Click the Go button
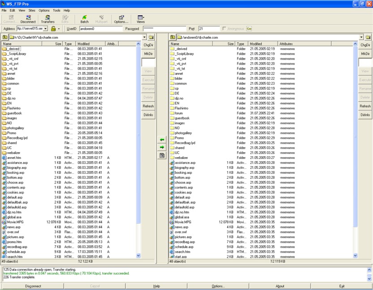 [x=249, y=29]
